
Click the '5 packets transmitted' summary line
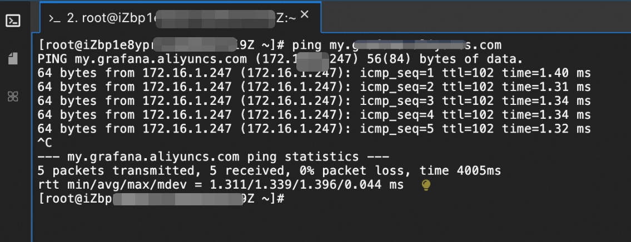tap(269, 171)
